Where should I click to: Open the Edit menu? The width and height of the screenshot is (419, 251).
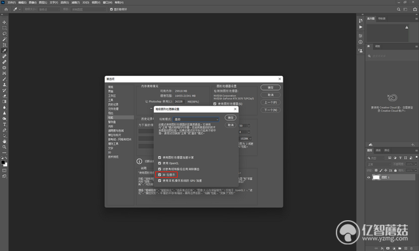(x=22, y=3)
